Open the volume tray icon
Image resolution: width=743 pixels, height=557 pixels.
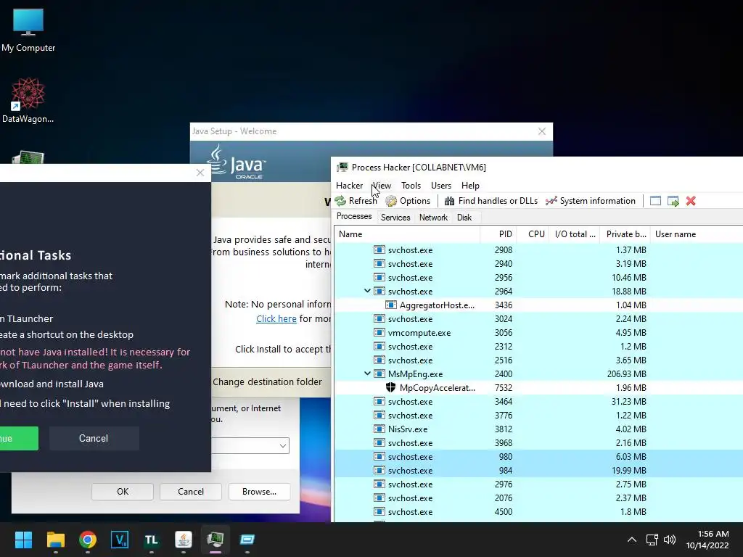[670, 540]
